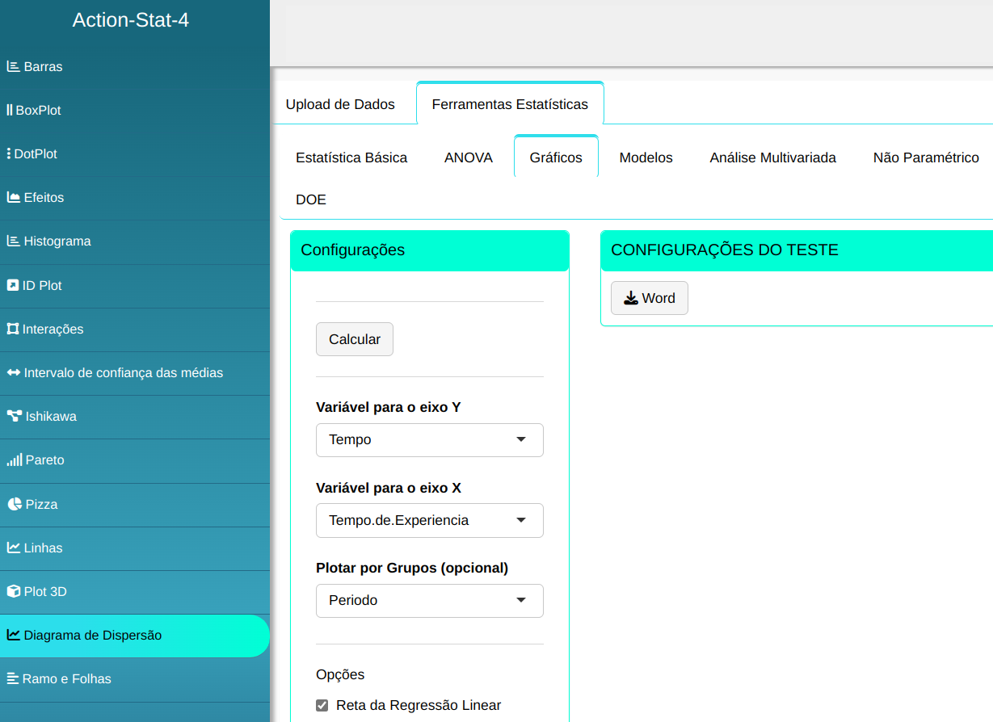The image size is (993, 722).
Task: Open the ID Plot icon
Action: (13, 286)
